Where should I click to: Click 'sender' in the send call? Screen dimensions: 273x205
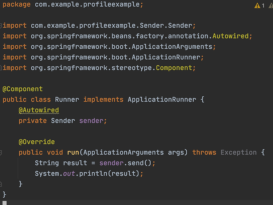click(x=111, y=163)
